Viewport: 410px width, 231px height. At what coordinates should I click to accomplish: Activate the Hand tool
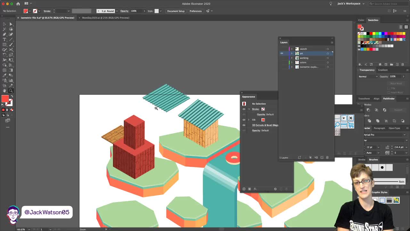4,90
